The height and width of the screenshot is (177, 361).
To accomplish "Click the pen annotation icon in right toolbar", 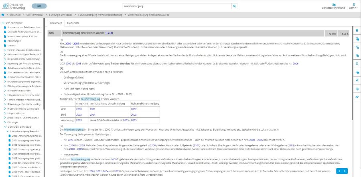I will [x=357, y=80].
